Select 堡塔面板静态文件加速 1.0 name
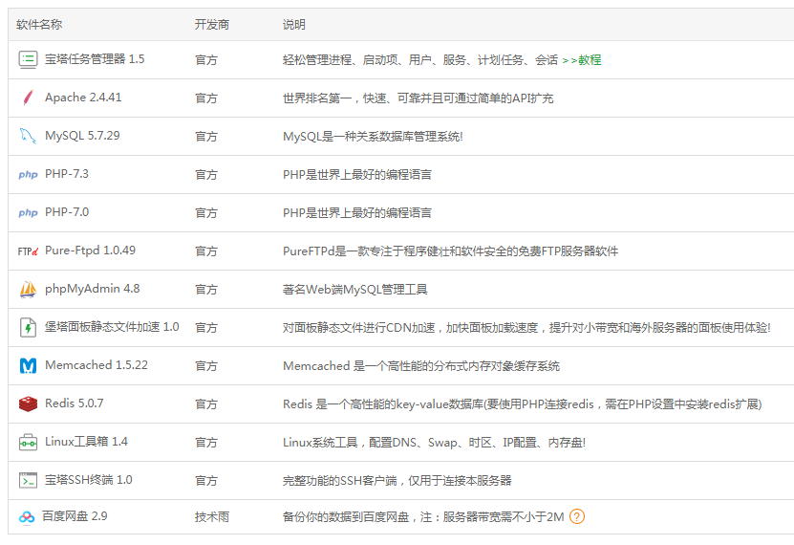This screenshot has width=794, height=545. [112, 327]
